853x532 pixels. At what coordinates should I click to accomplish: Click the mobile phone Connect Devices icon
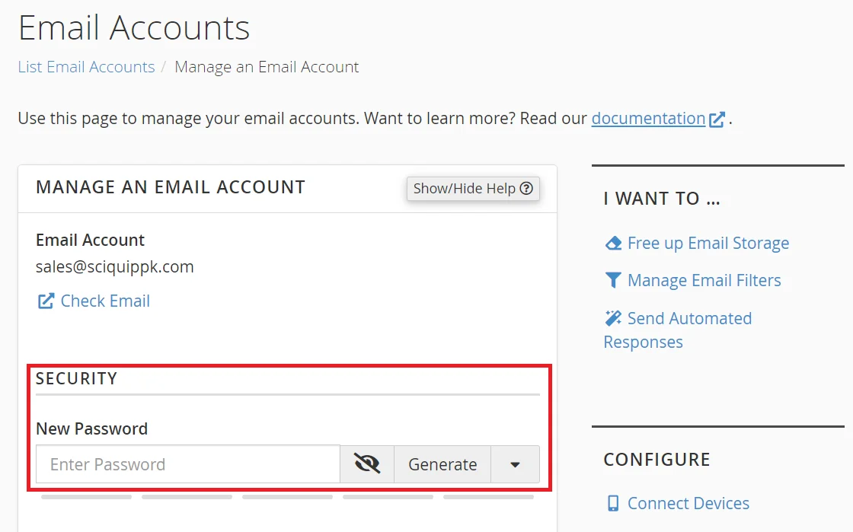[613, 504]
